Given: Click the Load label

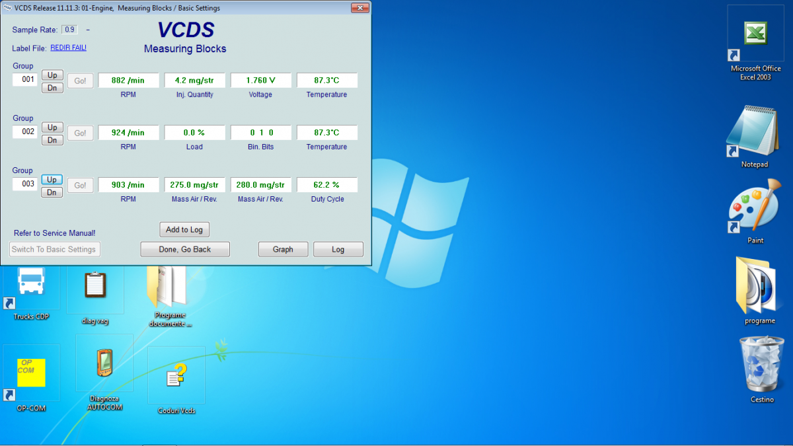Looking at the screenshot, I should click(194, 147).
